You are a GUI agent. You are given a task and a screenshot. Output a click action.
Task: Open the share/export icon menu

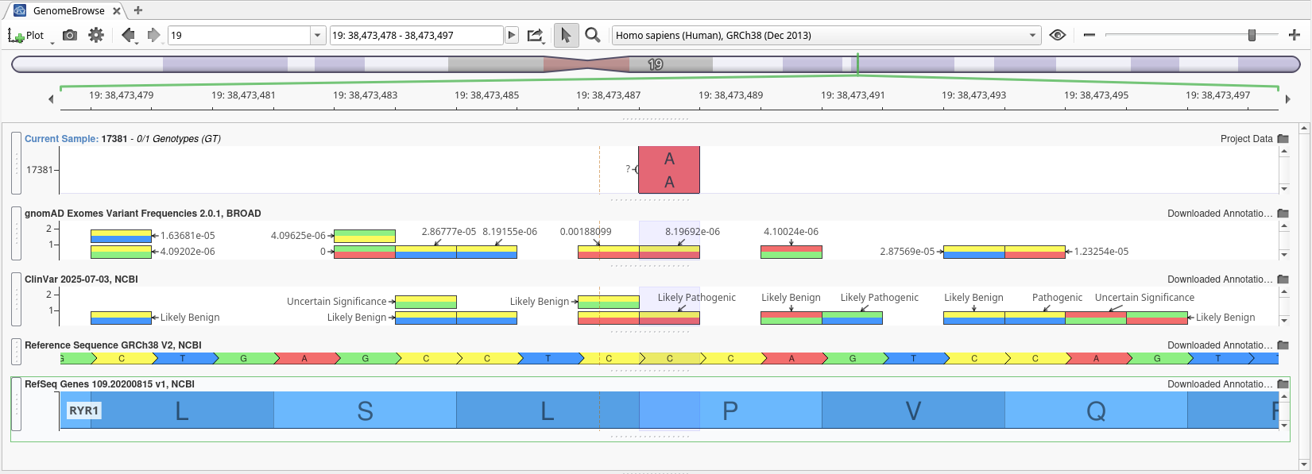[536, 35]
